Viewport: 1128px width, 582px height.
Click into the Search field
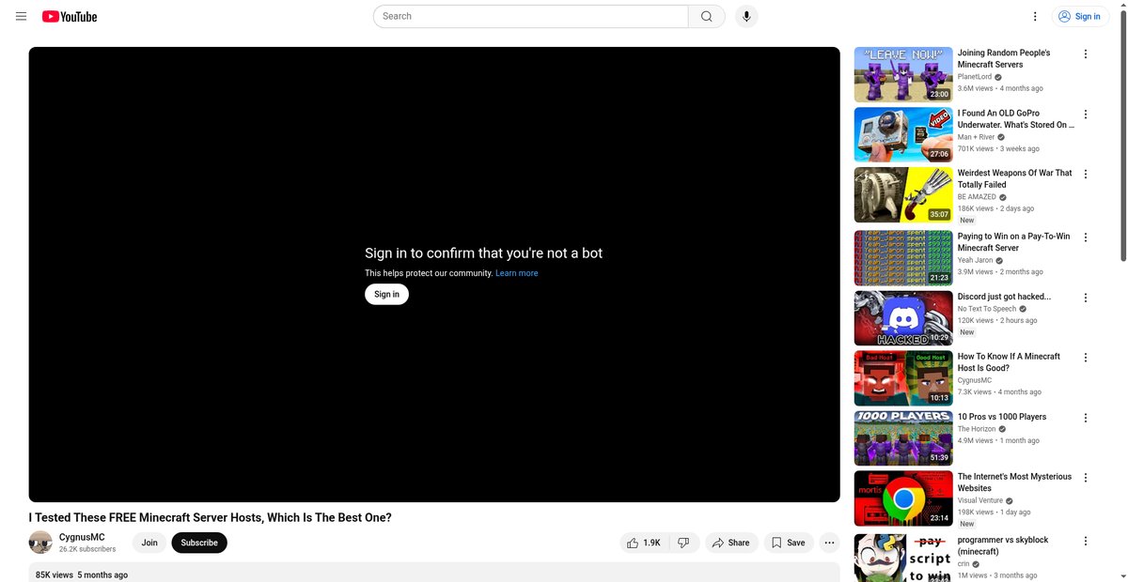(x=531, y=16)
